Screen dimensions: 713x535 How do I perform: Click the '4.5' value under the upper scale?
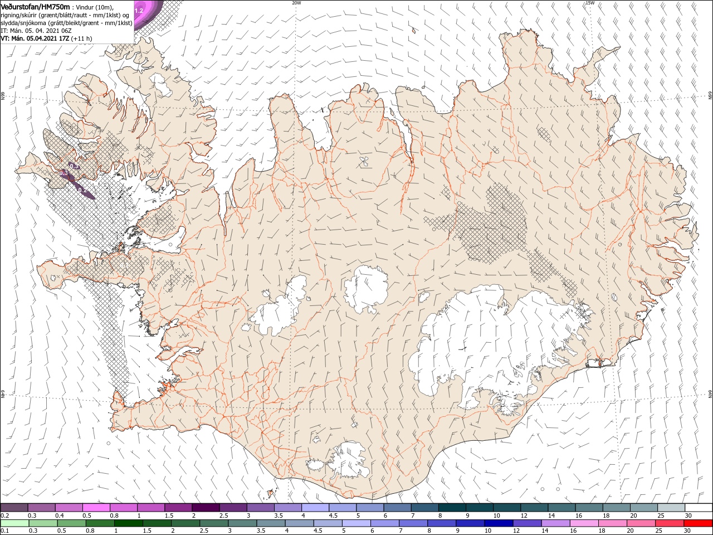[333, 515]
